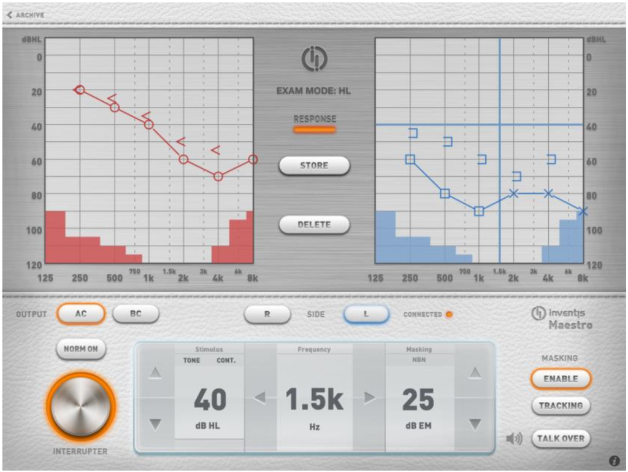Select left ear square at 250 Hz
The image size is (628, 472).
point(410,160)
